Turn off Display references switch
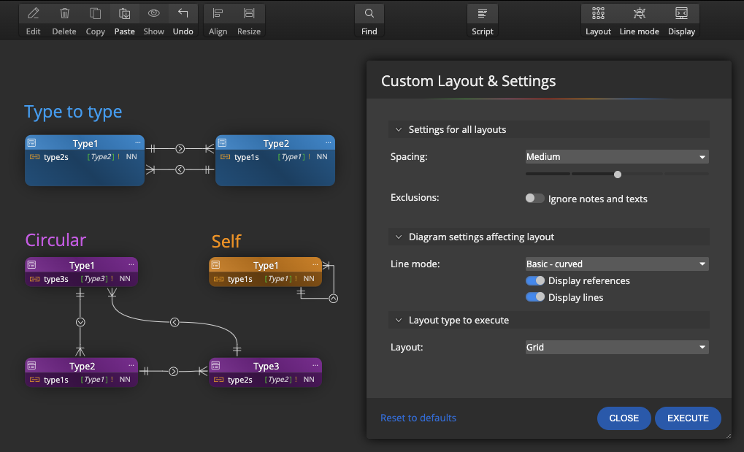The image size is (744, 452). point(535,280)
